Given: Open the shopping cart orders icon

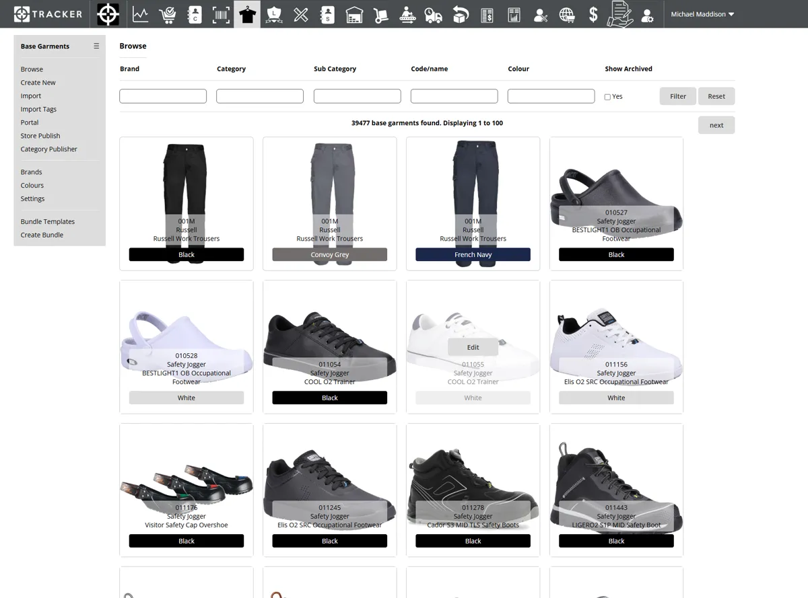Looking at the screenshot, I should (x=168, y=14).
